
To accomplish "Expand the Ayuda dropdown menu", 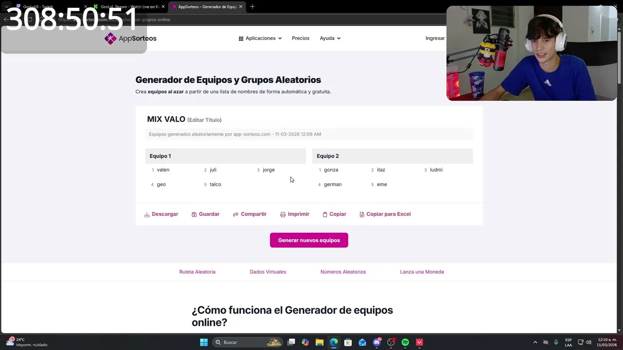I will coord(330,38).
